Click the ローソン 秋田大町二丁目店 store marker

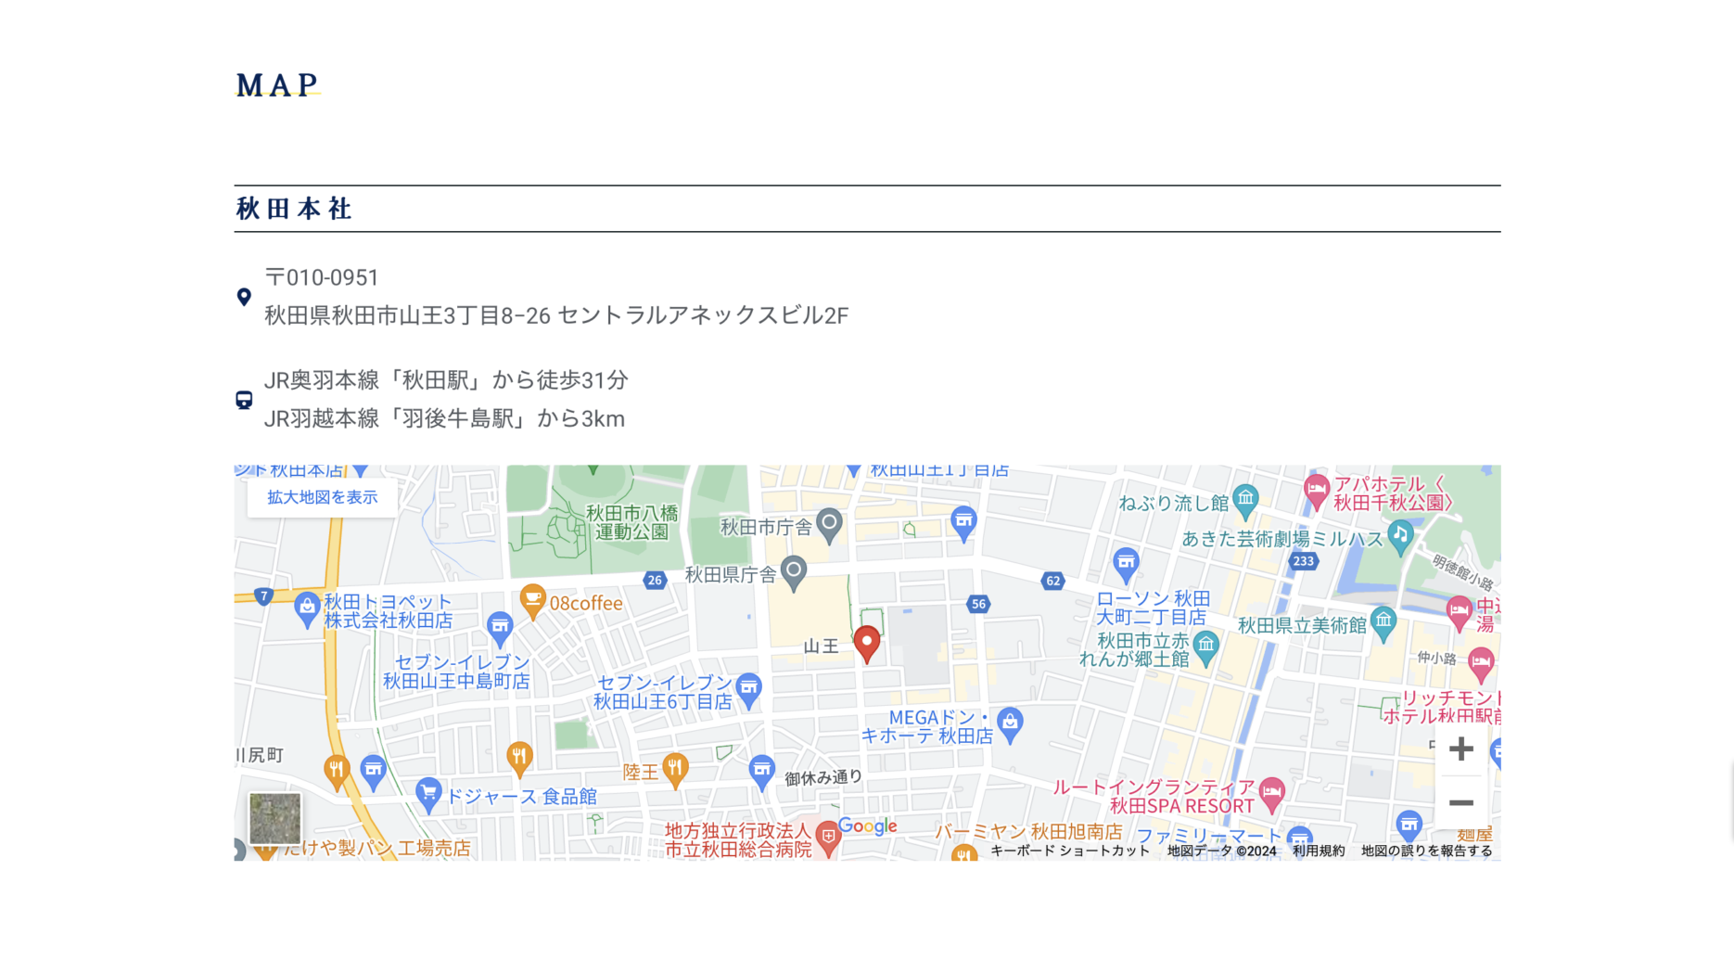[1126, 564]
